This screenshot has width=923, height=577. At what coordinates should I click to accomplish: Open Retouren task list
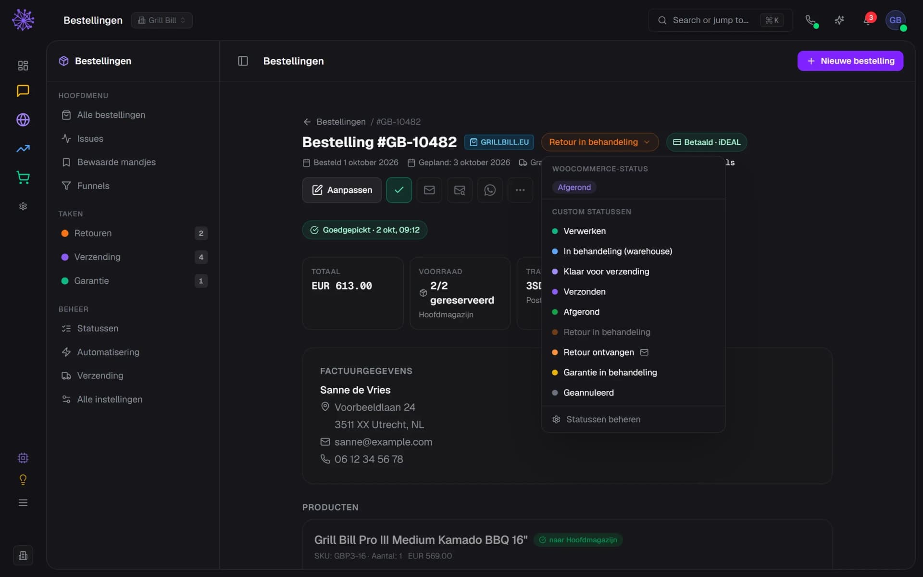tap(133, 233)
